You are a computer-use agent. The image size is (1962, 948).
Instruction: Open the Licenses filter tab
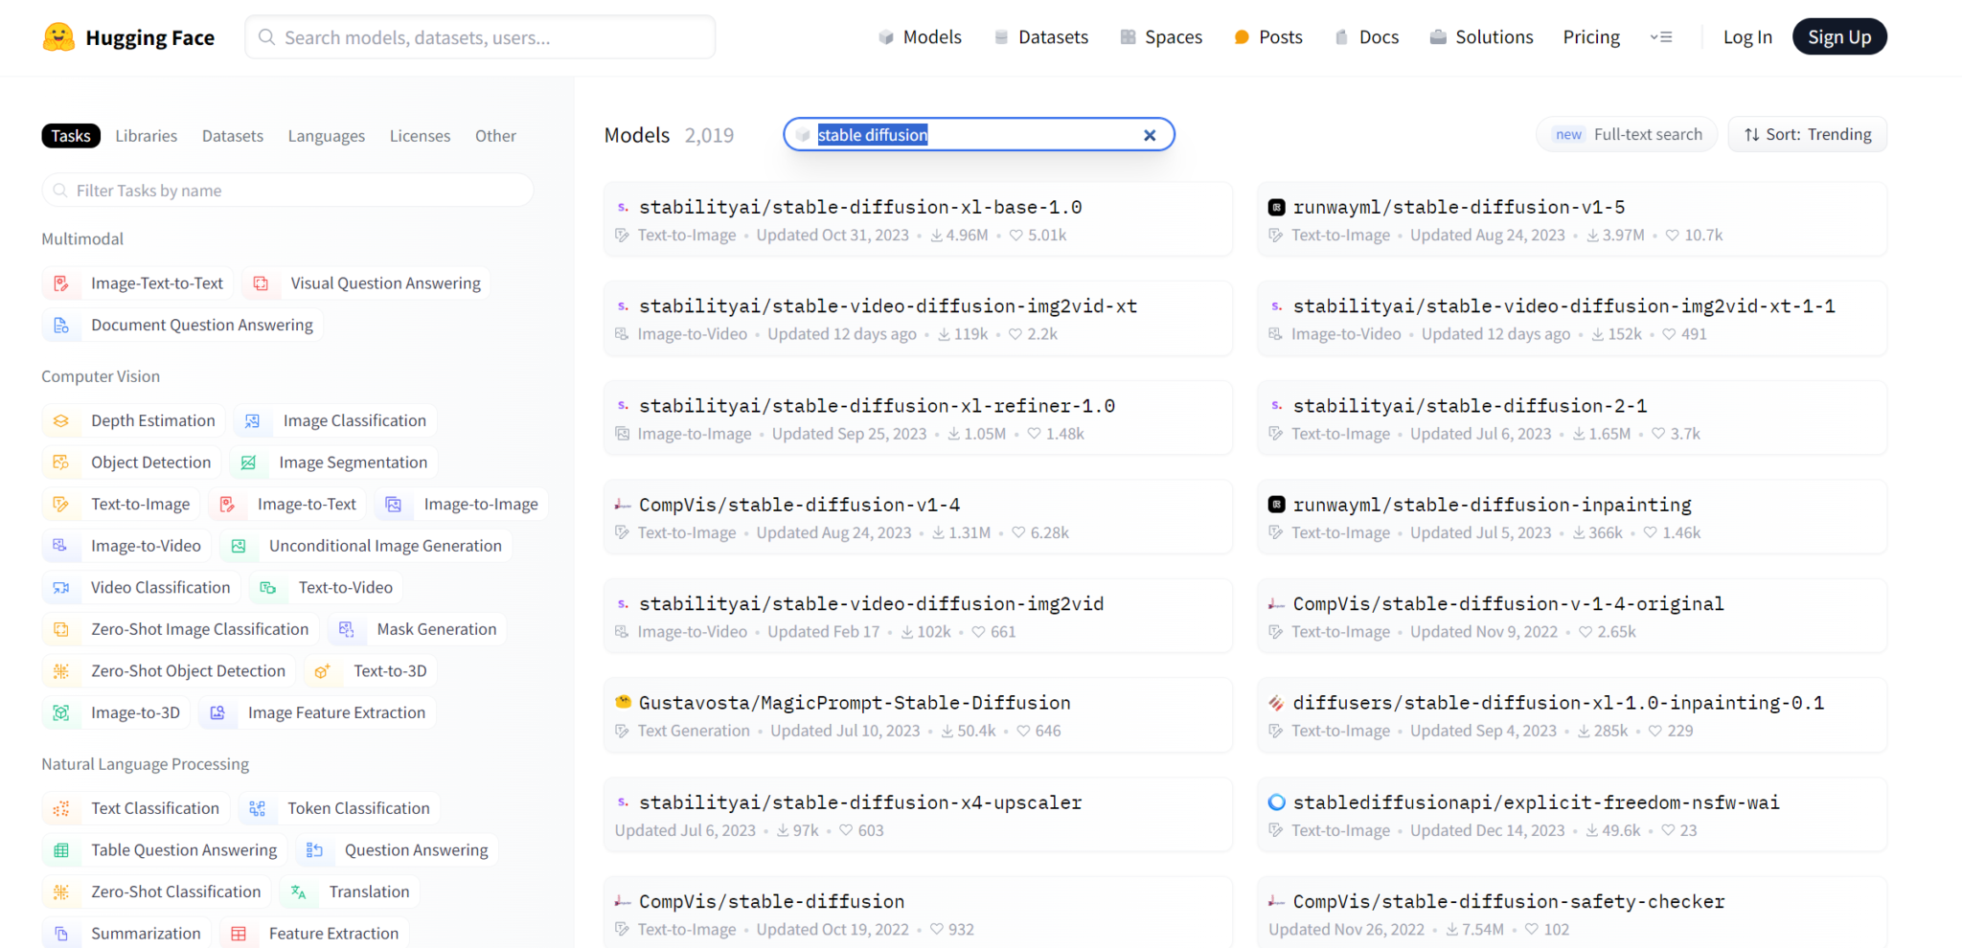[420, 136]
